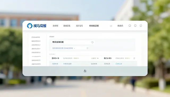Click the blue circular site logo
This screenshot has width=170, height=97.
[29, 26]
